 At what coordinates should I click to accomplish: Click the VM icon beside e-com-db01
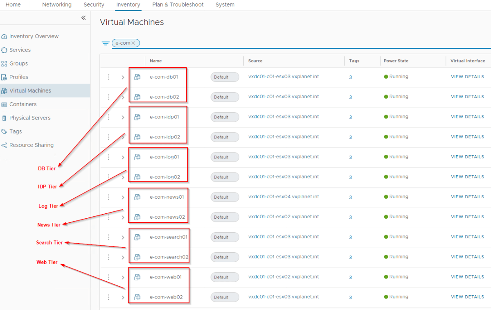[137, 77]
